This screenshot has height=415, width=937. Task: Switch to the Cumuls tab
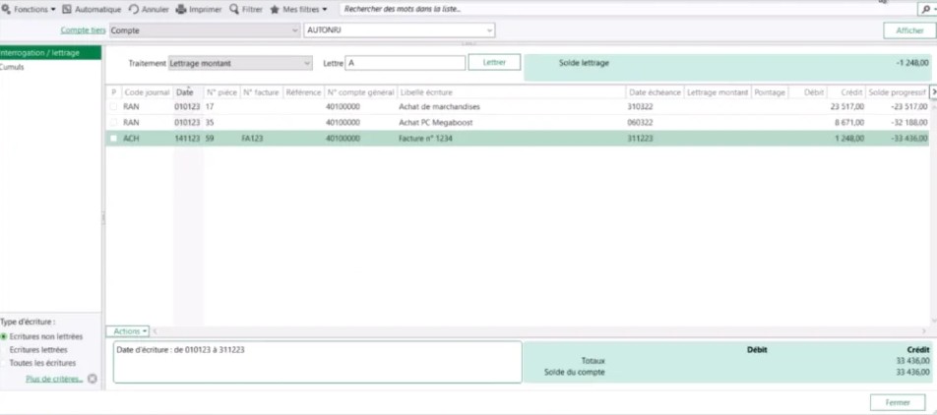(x=13, y=67)
